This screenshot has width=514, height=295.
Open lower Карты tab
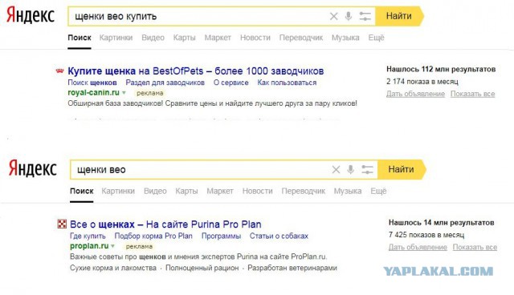click(x=186, y=191)
